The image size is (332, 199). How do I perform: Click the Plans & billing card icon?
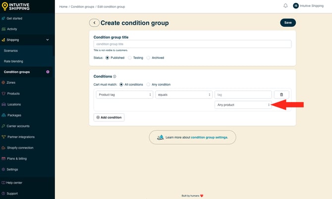click(3, 158)
